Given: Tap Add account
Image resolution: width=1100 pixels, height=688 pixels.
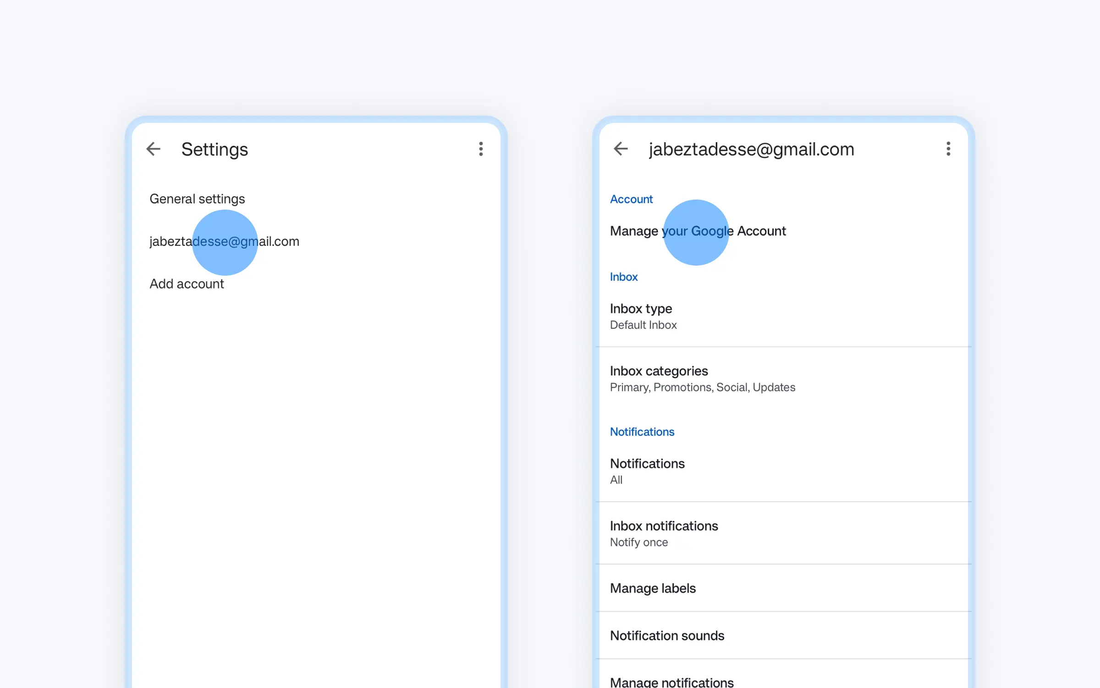Looking at the screenshot, I should (x=316, y=284).
